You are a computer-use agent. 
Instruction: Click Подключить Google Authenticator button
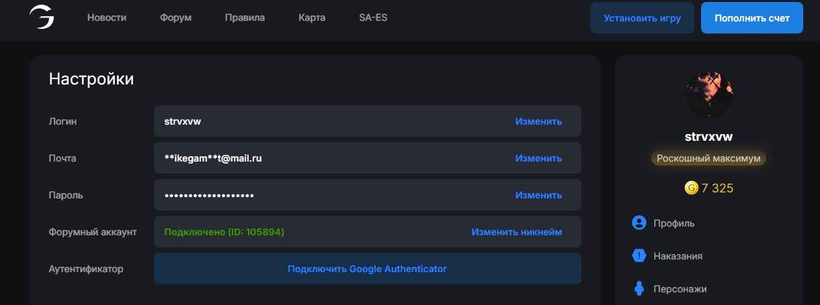point(368,269)
